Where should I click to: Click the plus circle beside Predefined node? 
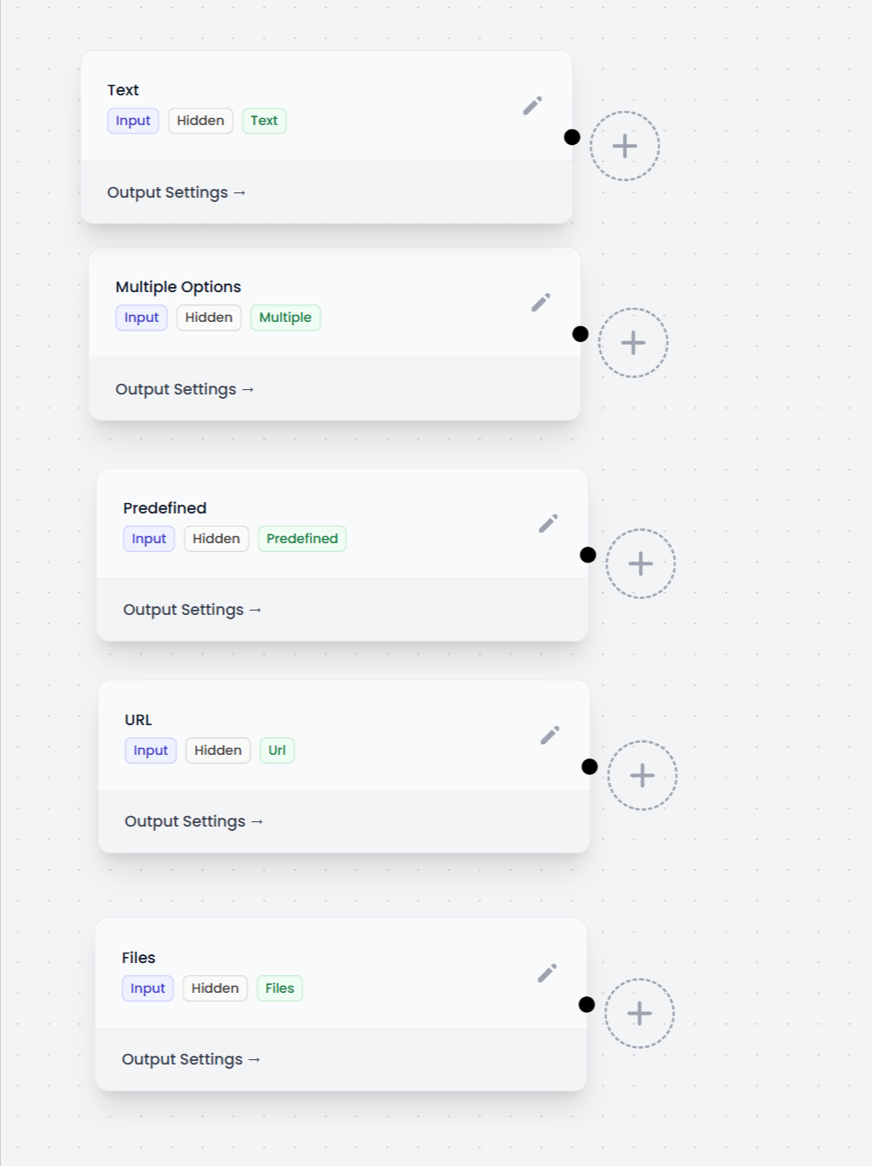(641, 564)
